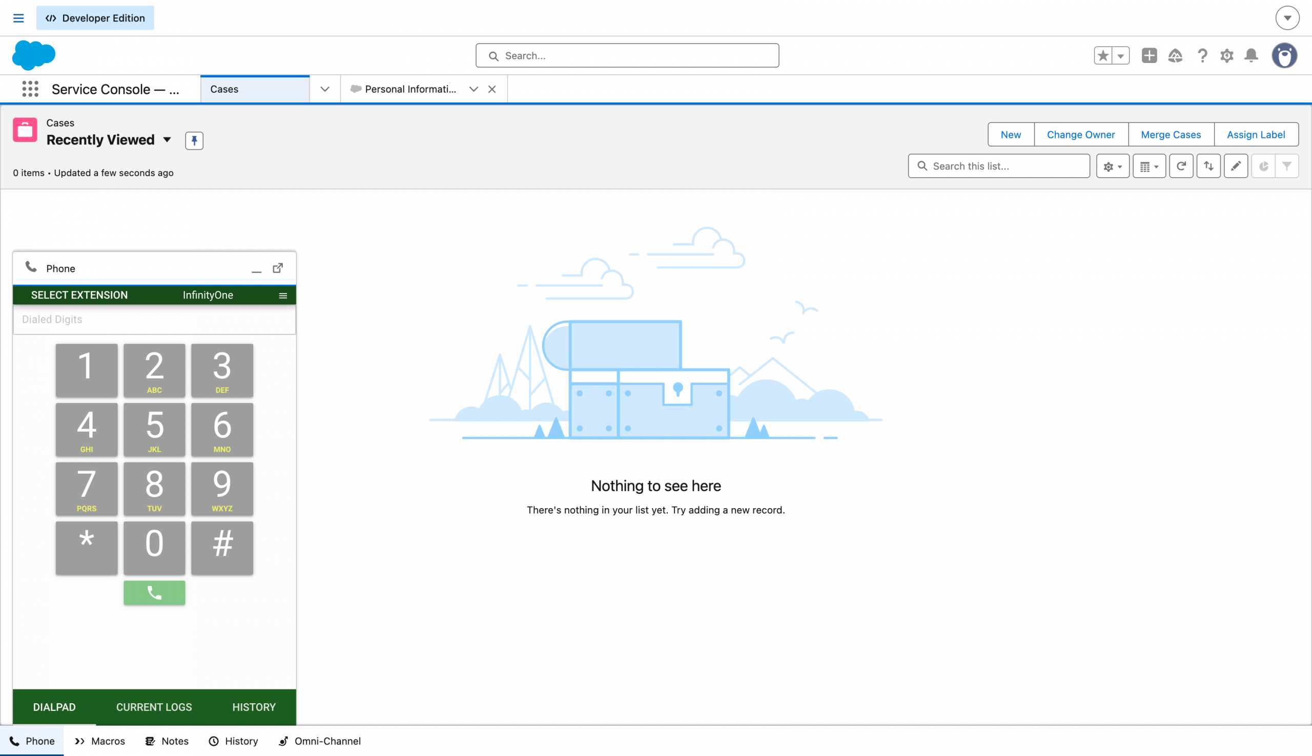Open the Setup gear in header

point(1227,55)
